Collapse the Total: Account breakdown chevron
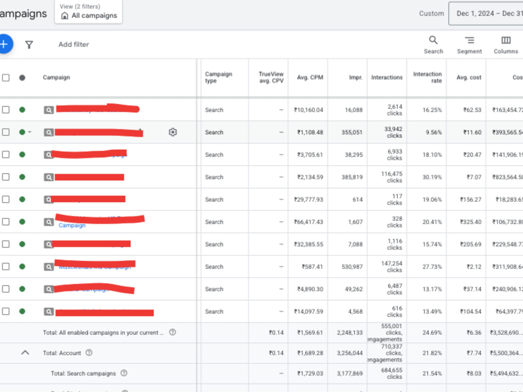Screen dimensions: 523x392 click(25, 353)
